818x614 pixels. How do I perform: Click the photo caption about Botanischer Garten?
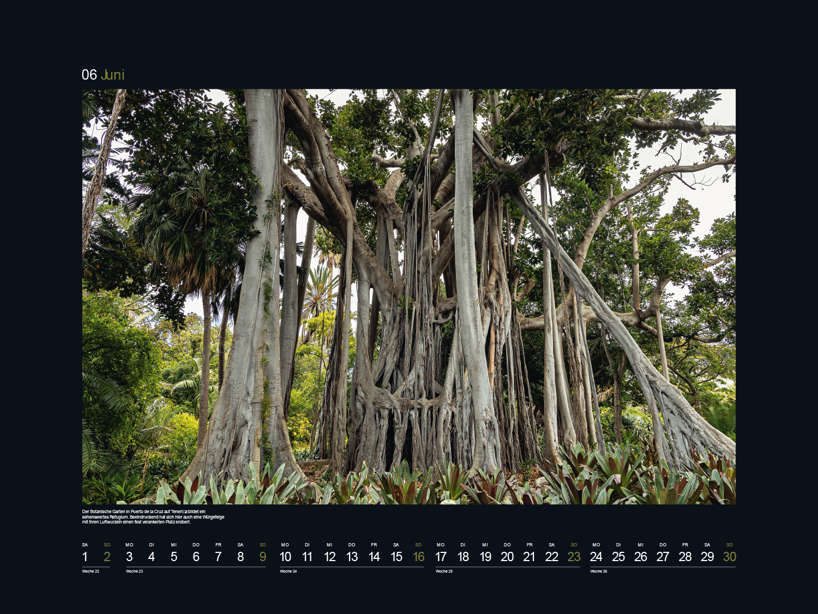(153, 517)
